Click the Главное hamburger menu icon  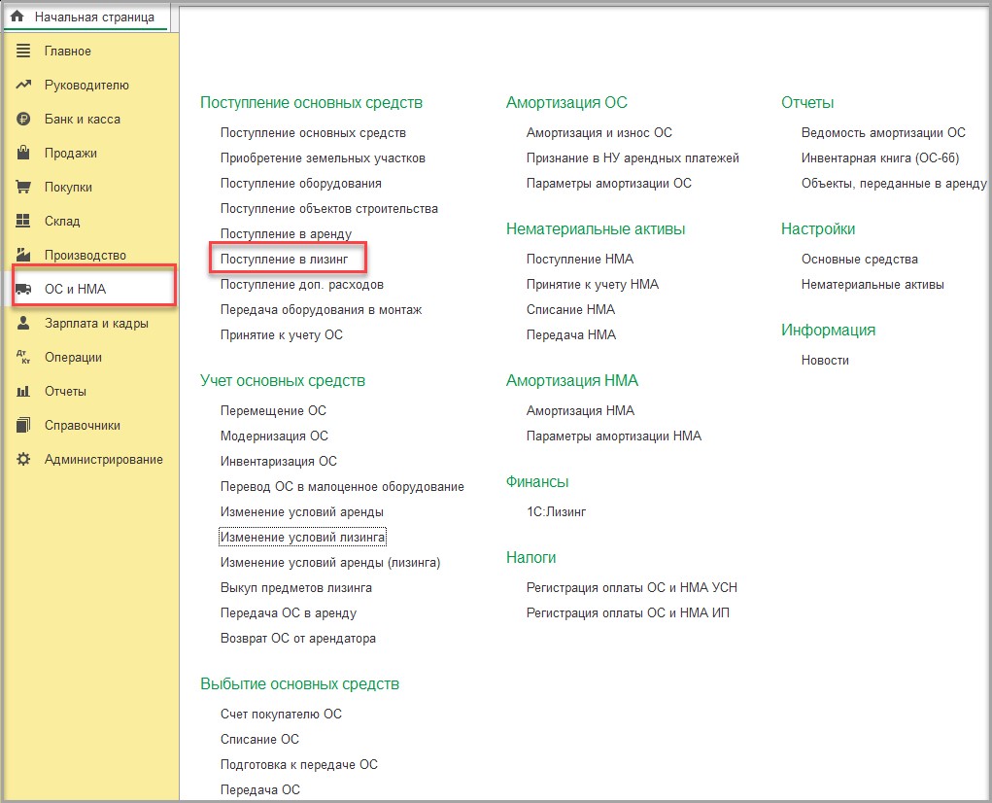pos(23,51)
